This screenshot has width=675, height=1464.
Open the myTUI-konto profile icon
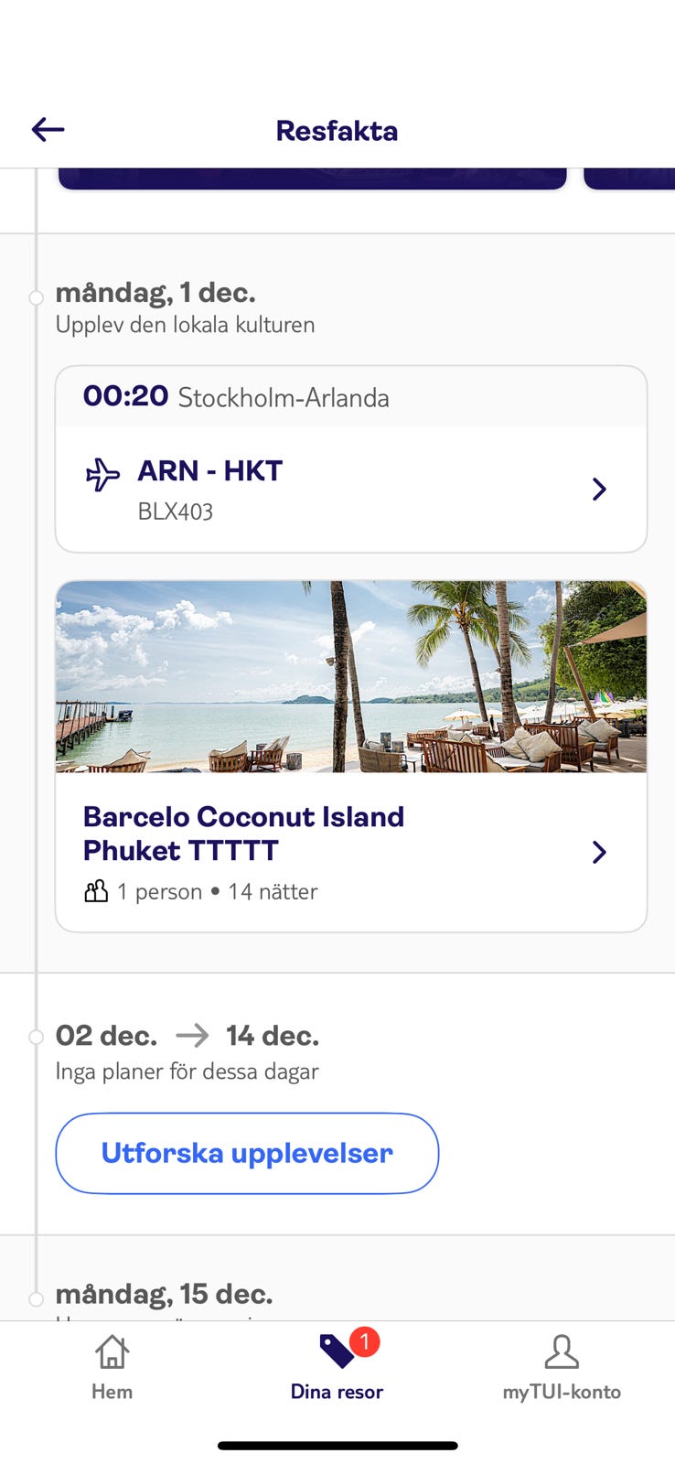(x=562, y=1351)
